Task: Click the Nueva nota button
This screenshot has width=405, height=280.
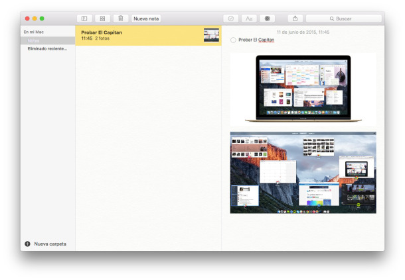Action: click(x=146, y=19)
